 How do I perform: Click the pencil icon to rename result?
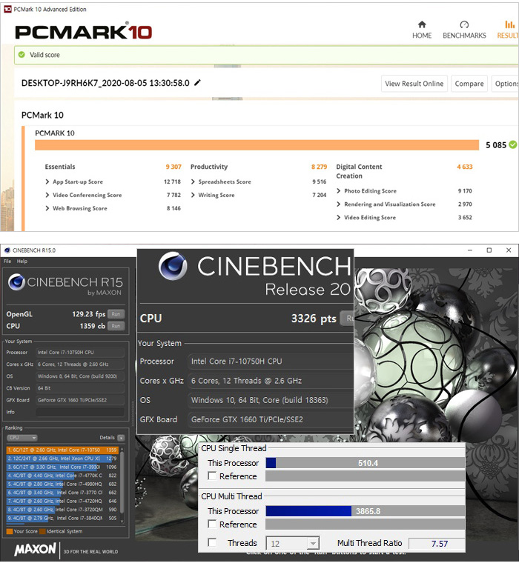click(x=197, y=83)
